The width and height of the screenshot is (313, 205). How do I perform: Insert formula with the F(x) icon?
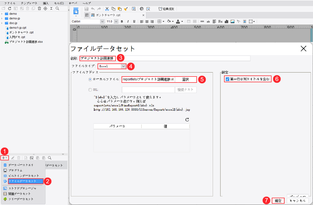pos(220,21)
